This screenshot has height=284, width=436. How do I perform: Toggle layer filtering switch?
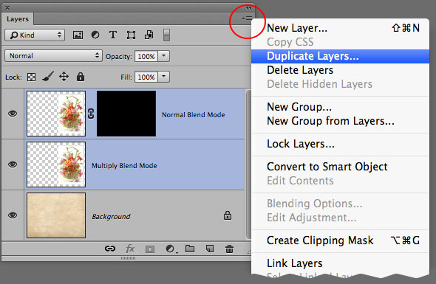166,35
